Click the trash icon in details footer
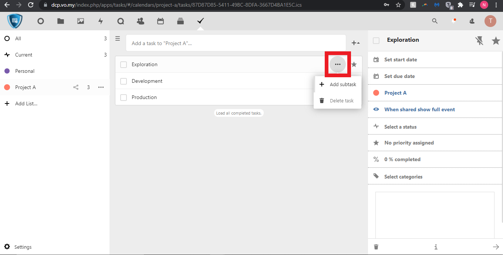The height and width of the screenshot is (255, 503). pos(376,247)
